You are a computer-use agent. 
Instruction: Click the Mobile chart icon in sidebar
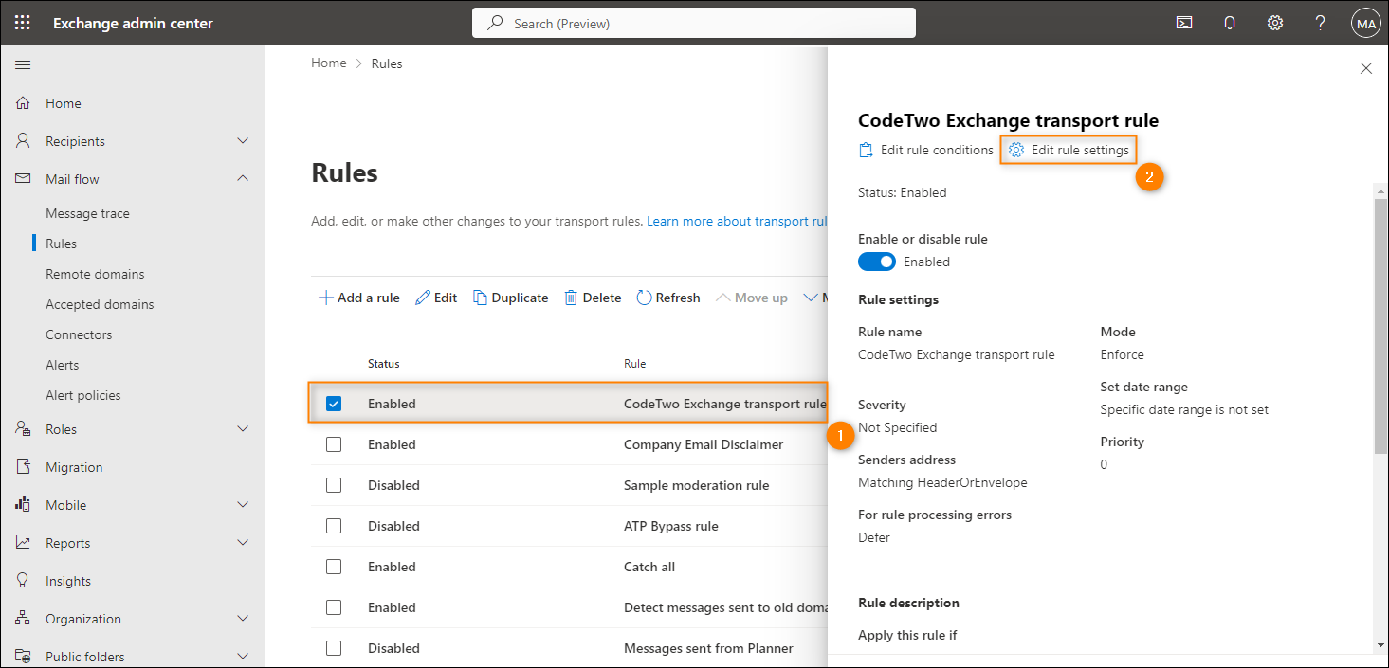point(23,505)
